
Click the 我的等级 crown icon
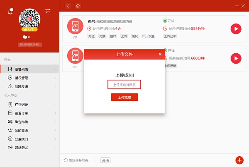click(10, 130)
